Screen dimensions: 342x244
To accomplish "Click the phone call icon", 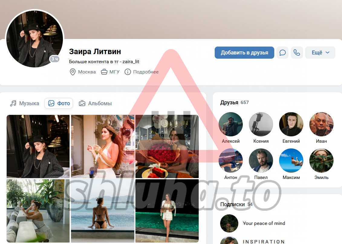I will tap(297, 53).
